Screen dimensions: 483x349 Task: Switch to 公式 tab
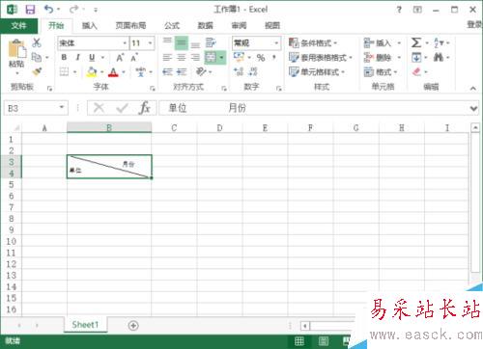[x=172, y=25]
